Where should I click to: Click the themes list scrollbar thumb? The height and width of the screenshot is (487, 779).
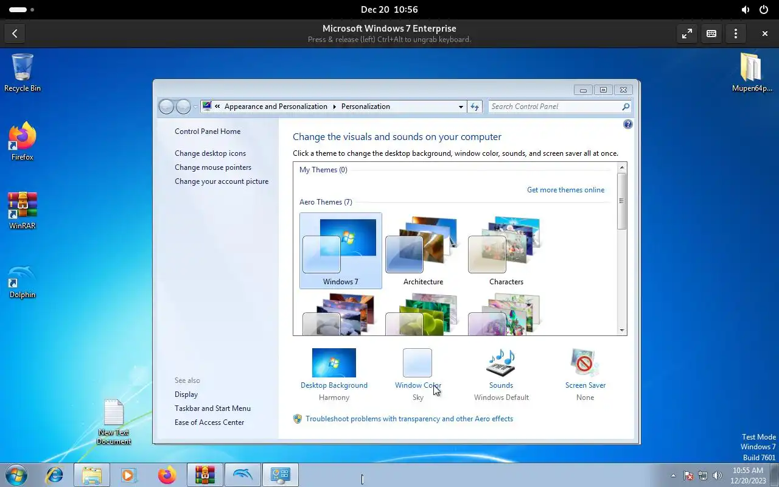click(x=622, y=201)
